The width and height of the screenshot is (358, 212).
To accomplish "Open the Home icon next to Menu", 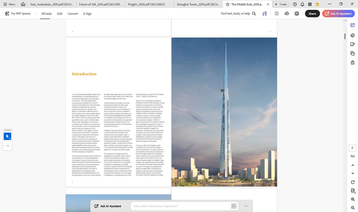I will [23, 4].
